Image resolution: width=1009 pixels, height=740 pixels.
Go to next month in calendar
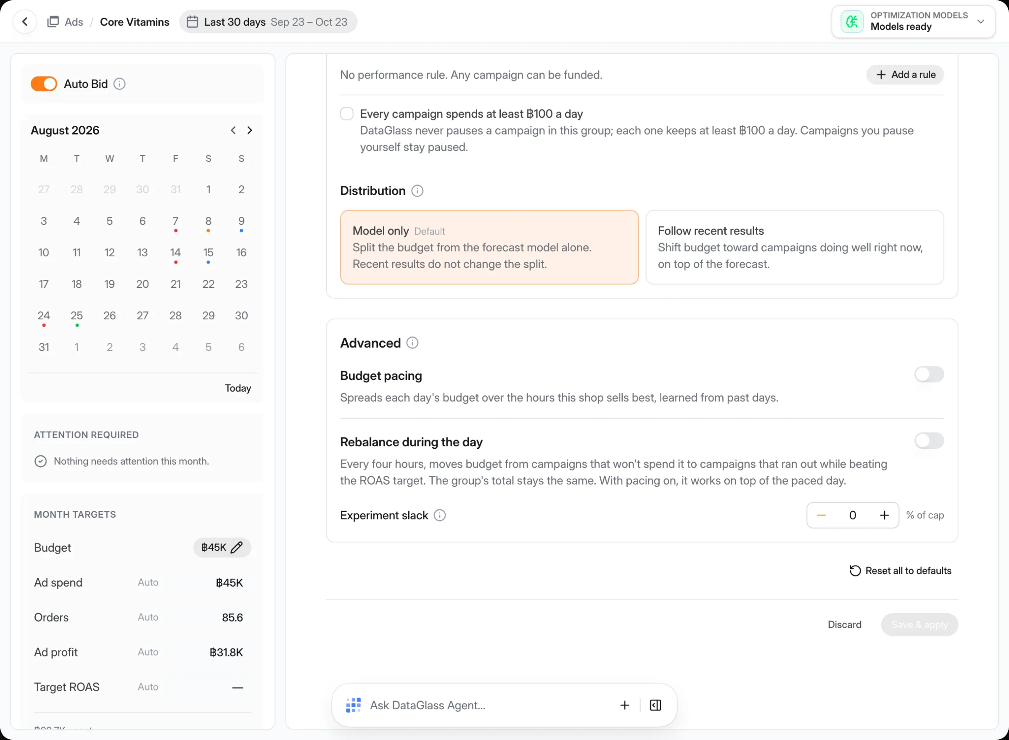[250, 130]
